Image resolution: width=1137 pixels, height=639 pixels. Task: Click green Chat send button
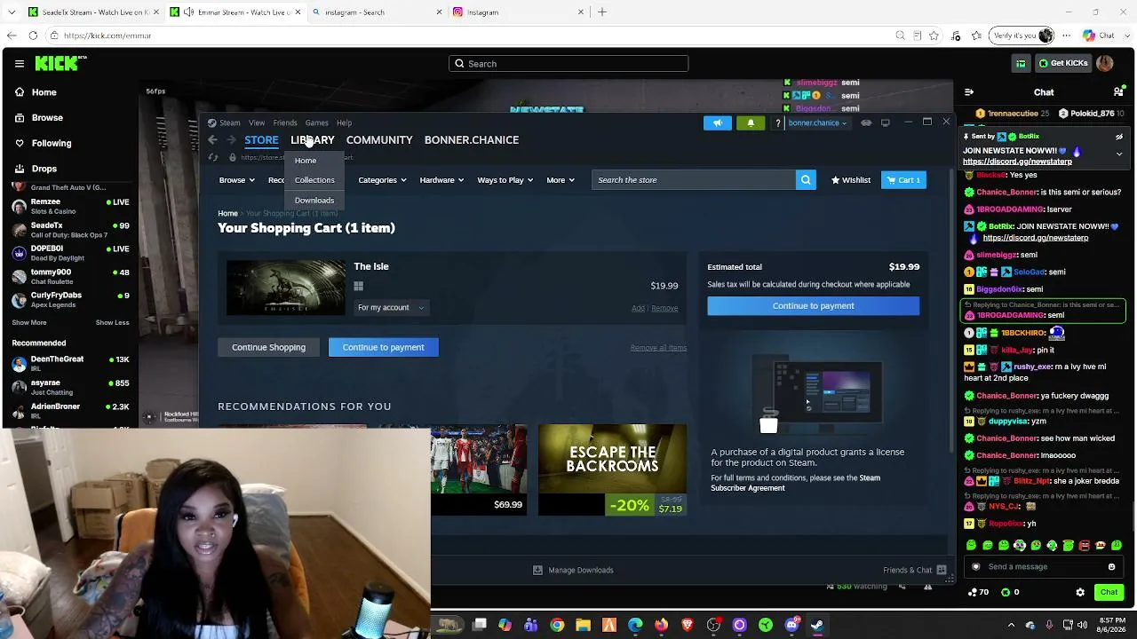pyautogui.click(x=1109, y=592)
